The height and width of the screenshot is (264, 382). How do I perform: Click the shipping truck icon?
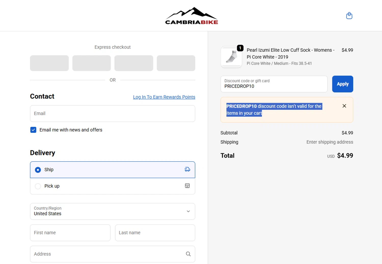click(x=187, y=170)
